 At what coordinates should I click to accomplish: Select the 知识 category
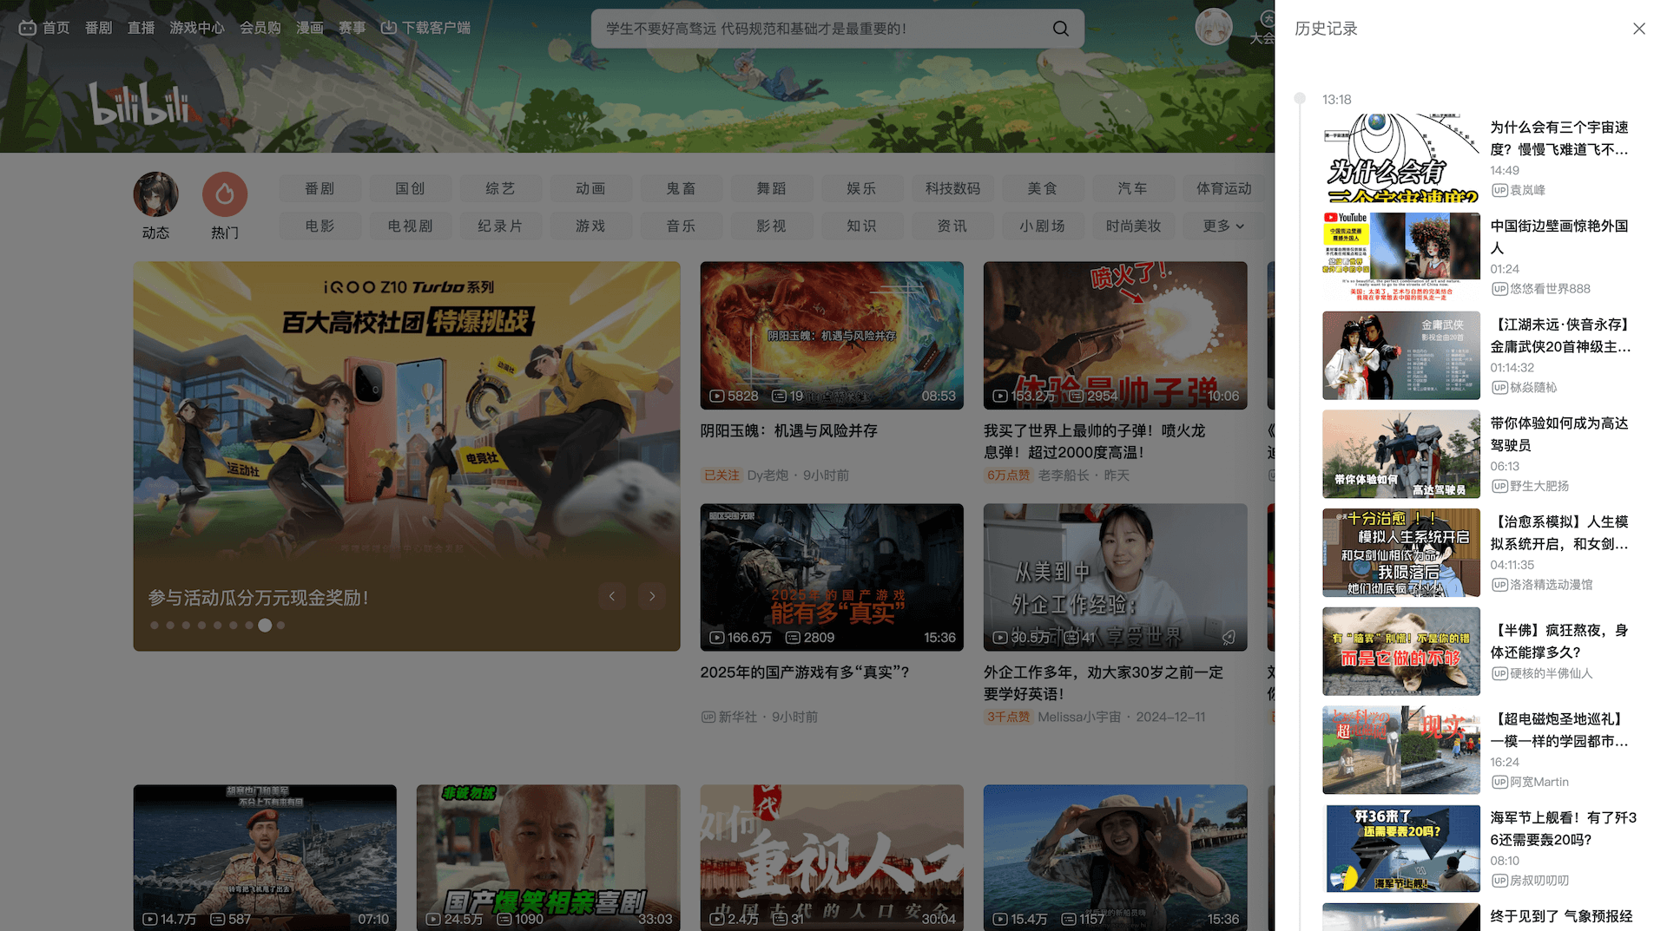[x=861, y=226]
